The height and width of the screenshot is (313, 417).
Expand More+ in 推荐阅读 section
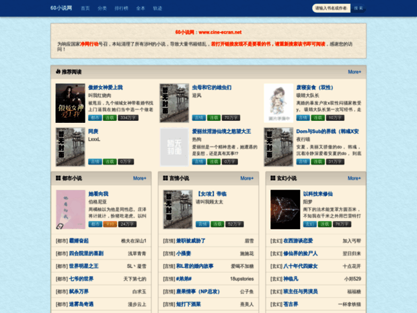coord(354,72)
